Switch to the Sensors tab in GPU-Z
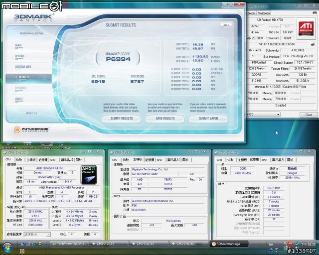 tap(251, 13)
